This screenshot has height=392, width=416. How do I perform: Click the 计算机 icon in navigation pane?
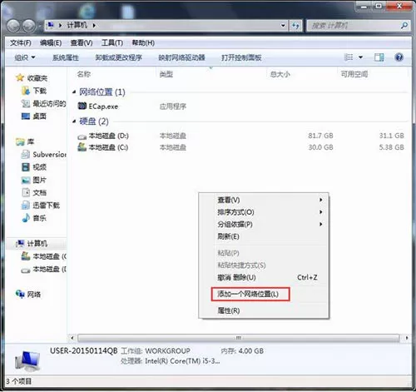[x=20, y=244]
